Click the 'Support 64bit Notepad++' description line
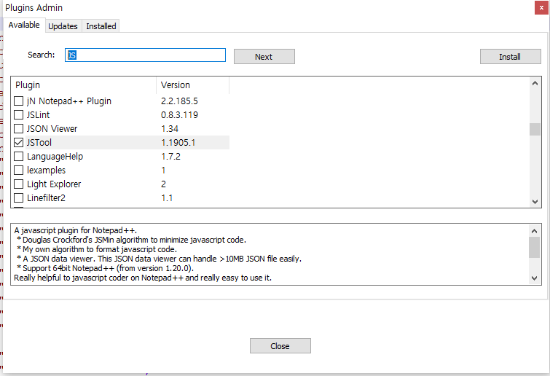550x376 pixels. point(105,268)
